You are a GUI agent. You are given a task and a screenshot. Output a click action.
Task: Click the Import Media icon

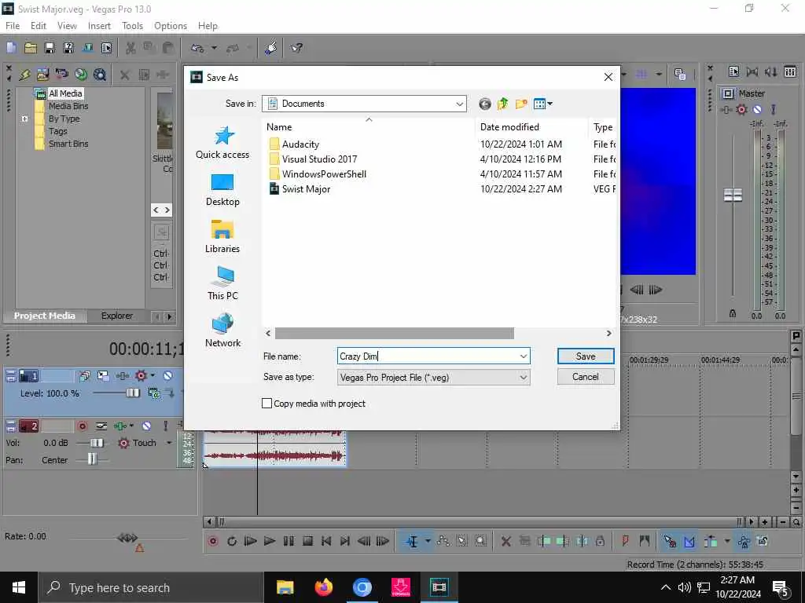pyautogui.click(x=43, y=75)
